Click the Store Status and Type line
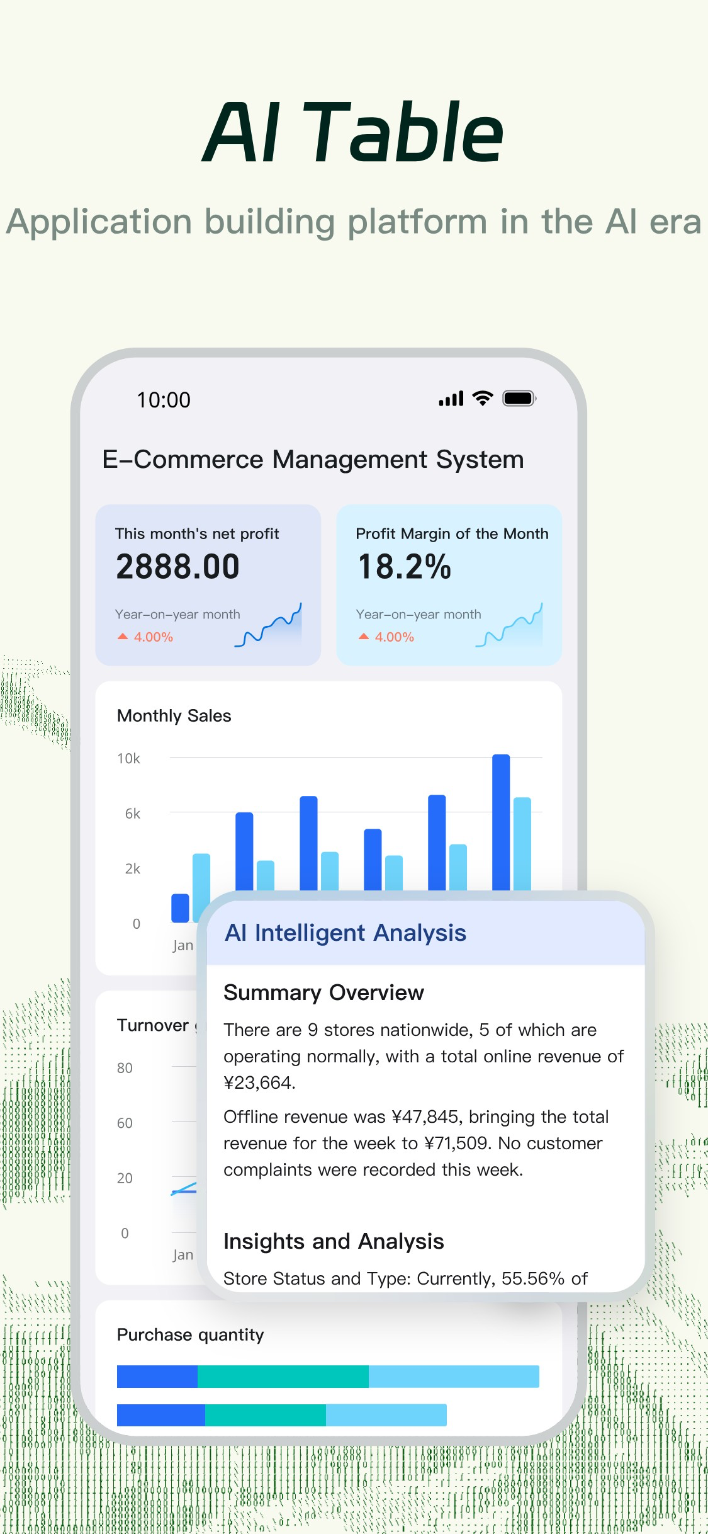 click(405, 1278)
